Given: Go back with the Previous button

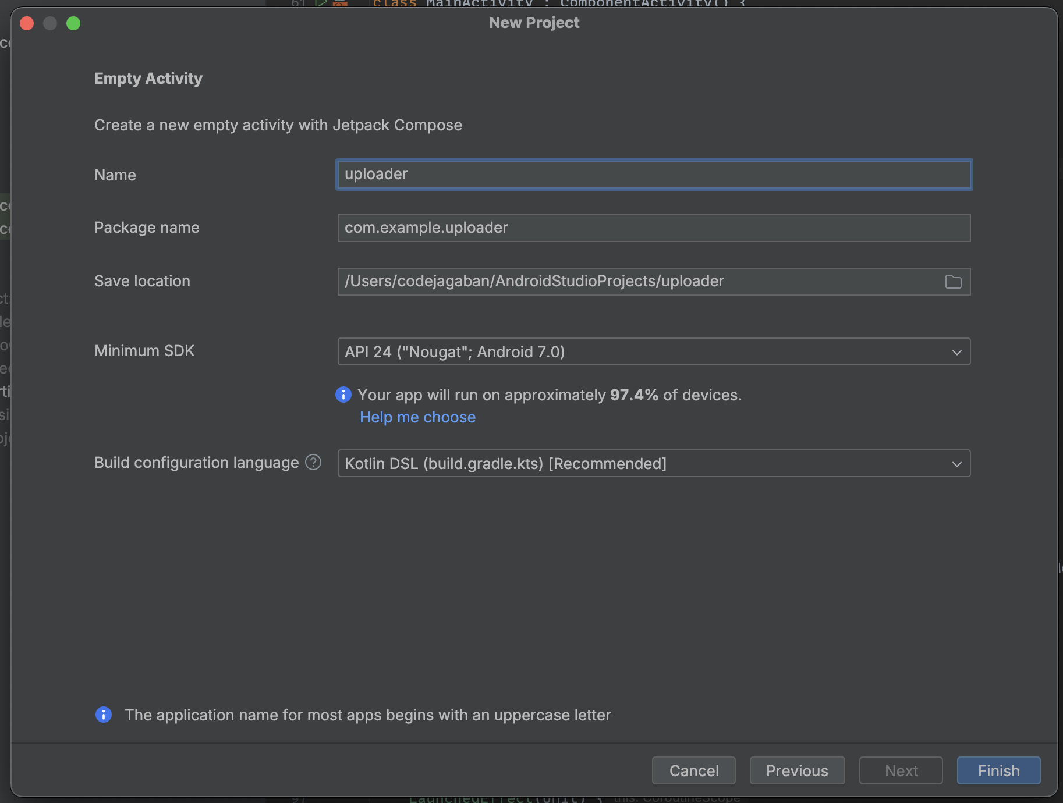Looking at the screenshot, I should tap(796, 770).
